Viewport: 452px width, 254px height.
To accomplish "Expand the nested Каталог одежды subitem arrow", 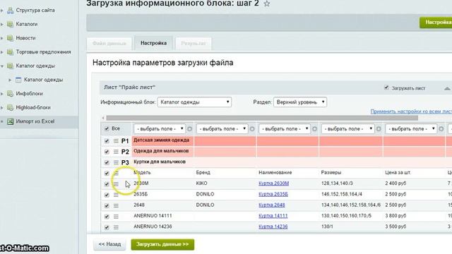I will [x=10, y=80].
